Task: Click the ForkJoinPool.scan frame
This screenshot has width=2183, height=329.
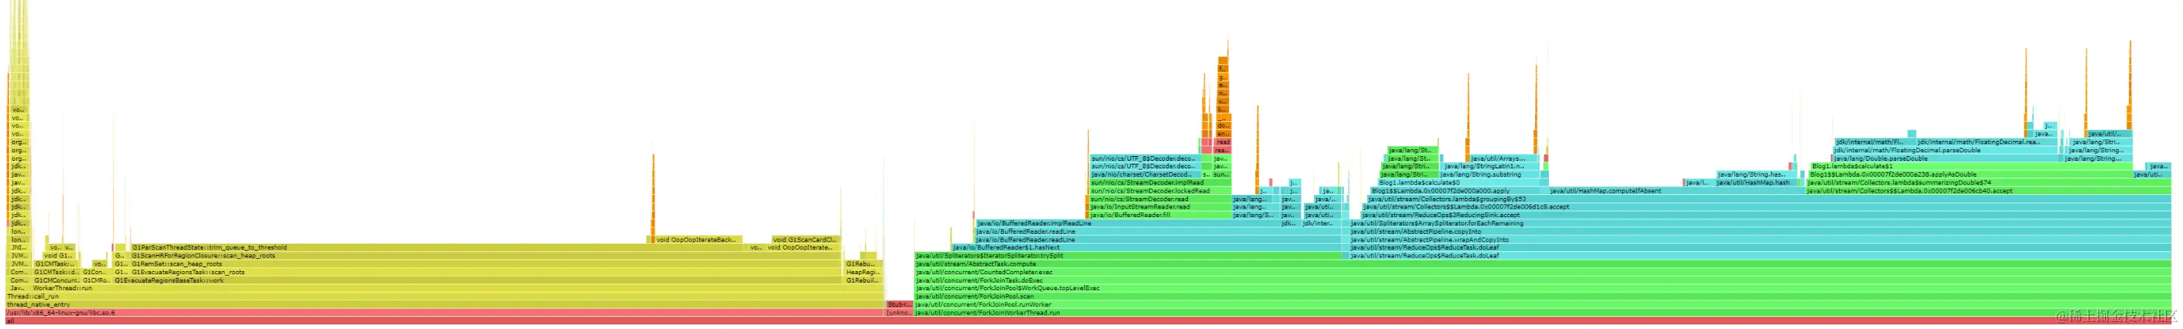Action: 1543,296
